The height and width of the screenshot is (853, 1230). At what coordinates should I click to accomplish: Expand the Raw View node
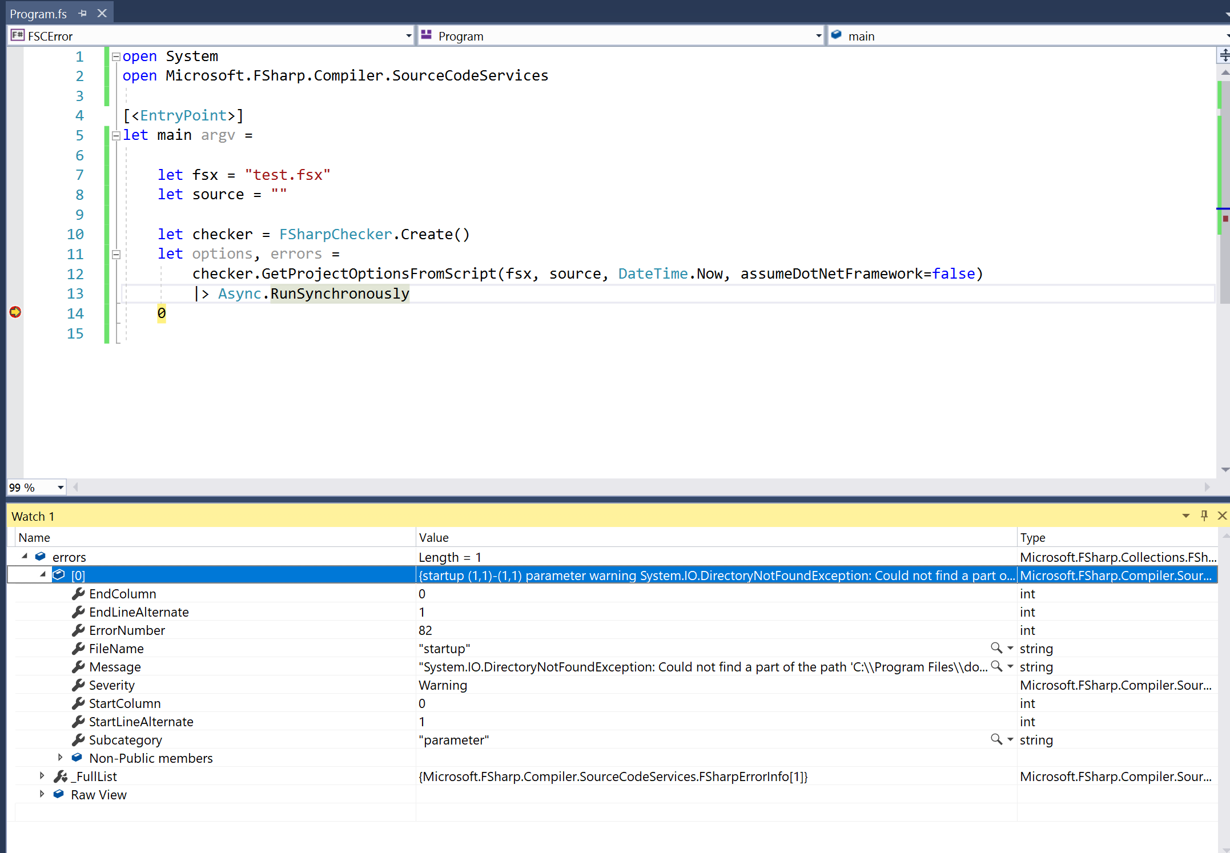coord(42,794)
